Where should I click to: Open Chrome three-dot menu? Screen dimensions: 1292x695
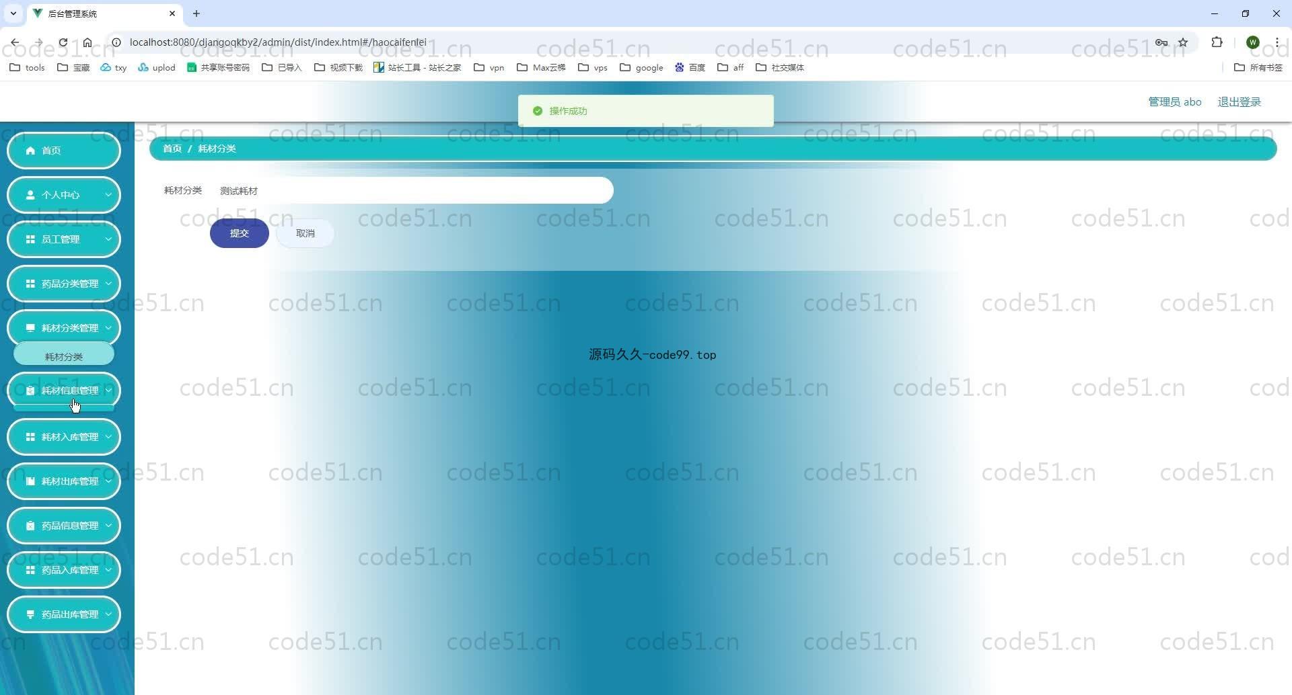click(1277, 42)
